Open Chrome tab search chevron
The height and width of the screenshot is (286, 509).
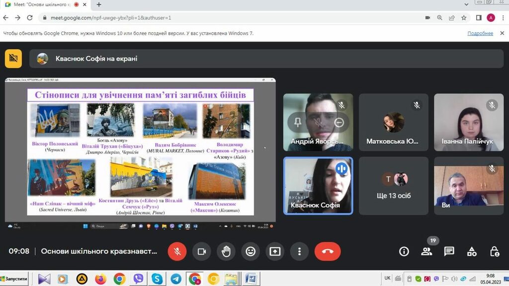[465, 4]
